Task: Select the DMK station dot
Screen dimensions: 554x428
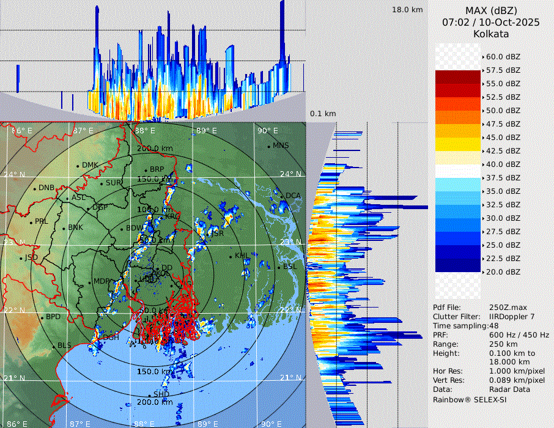Action: click(x=78, y=165)
